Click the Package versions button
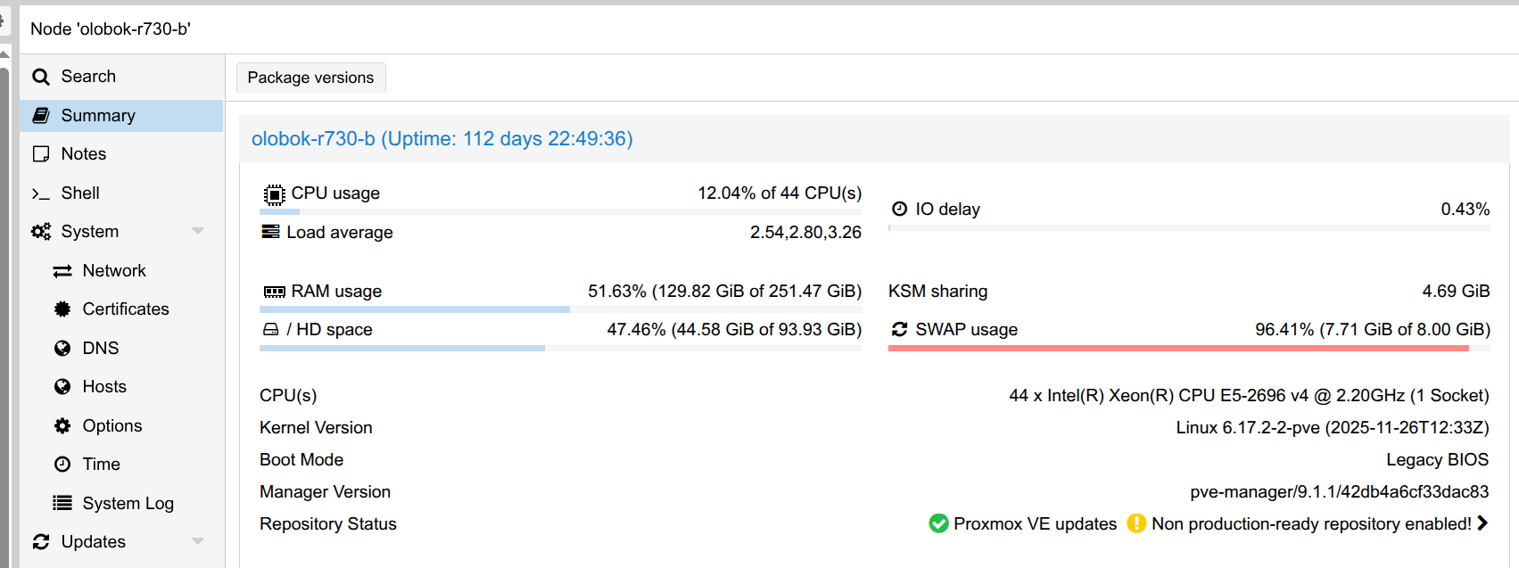Screen dimensions: 1519x568 pyautogui.click(x=311, y=78)
